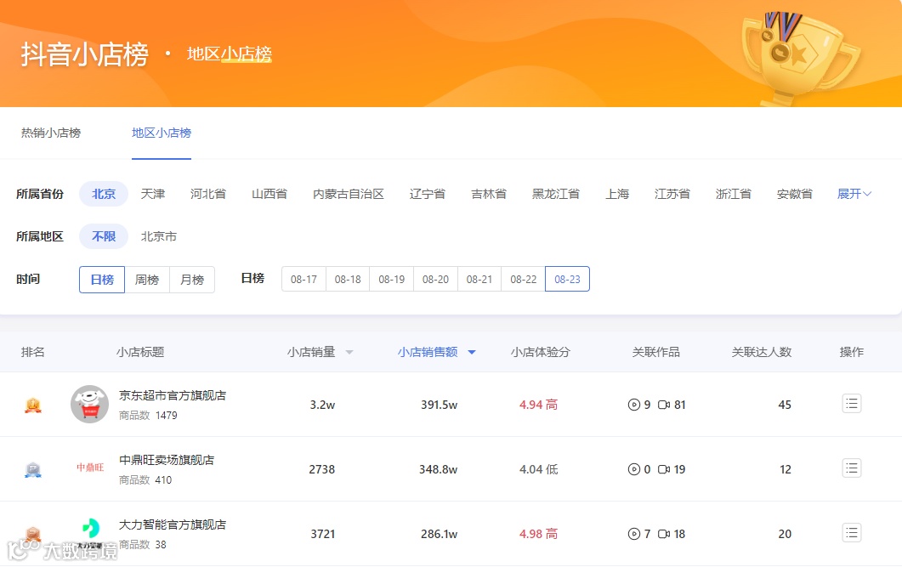Select 山西省 province filter
Viewport: 902px width, 567px height.
click(x=269, y=194)
